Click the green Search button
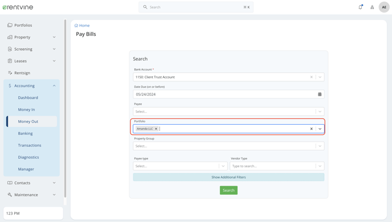392x222 pixels. [x=228, y=190]
